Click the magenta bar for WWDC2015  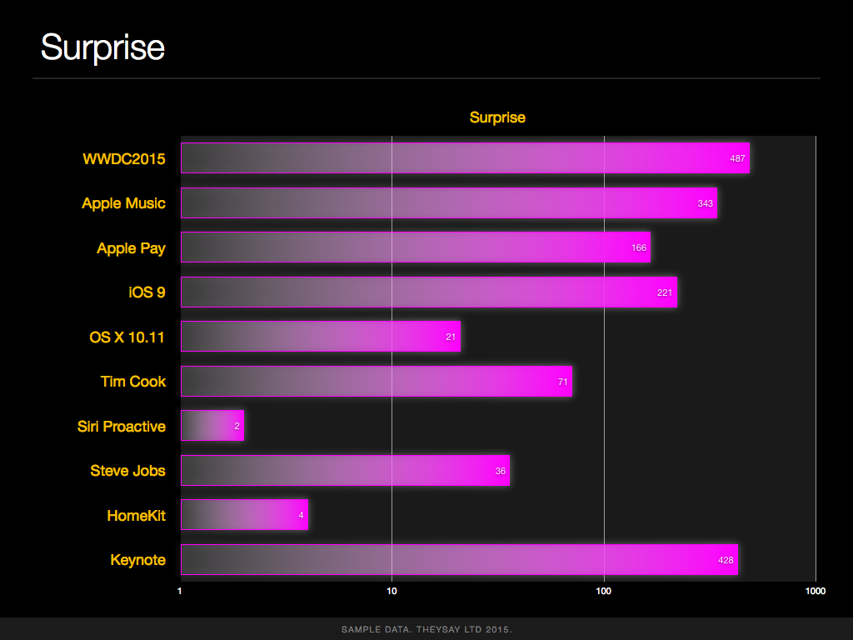coord(465,158)
